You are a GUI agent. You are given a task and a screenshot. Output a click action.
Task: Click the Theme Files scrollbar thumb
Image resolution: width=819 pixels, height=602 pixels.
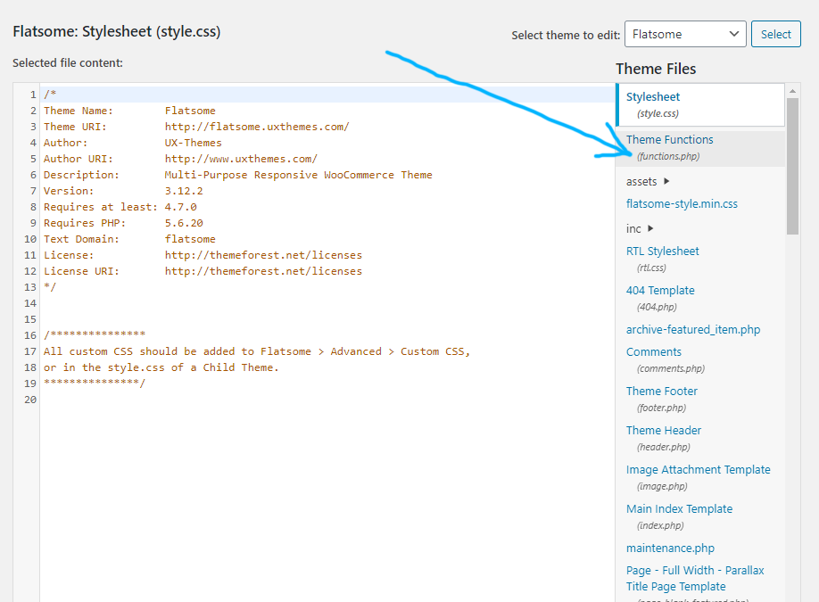tap(792, 165)
